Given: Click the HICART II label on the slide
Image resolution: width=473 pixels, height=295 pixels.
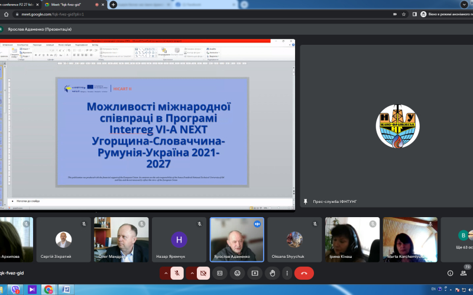Looking at the screenshot, I should (x=122, y=89).
